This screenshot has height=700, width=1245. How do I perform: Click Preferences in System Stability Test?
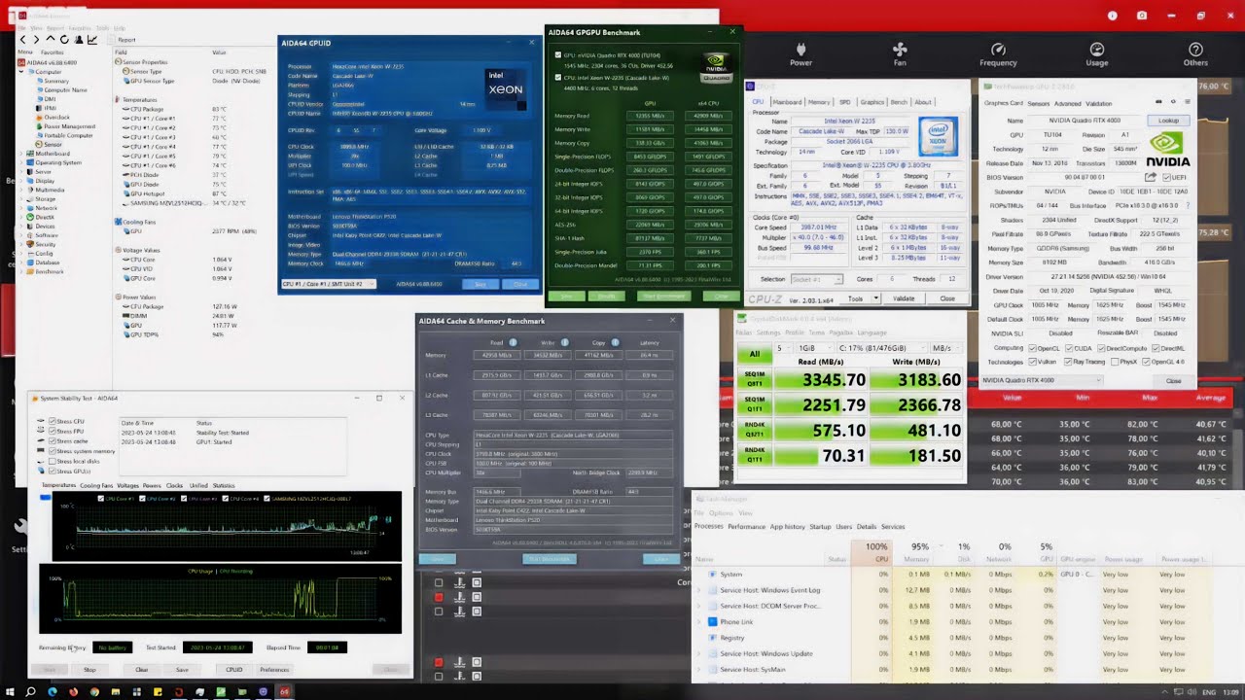click(274, 670)
